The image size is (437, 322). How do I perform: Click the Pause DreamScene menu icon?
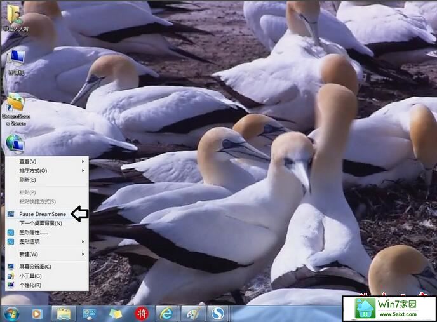[x=11, y=214]
